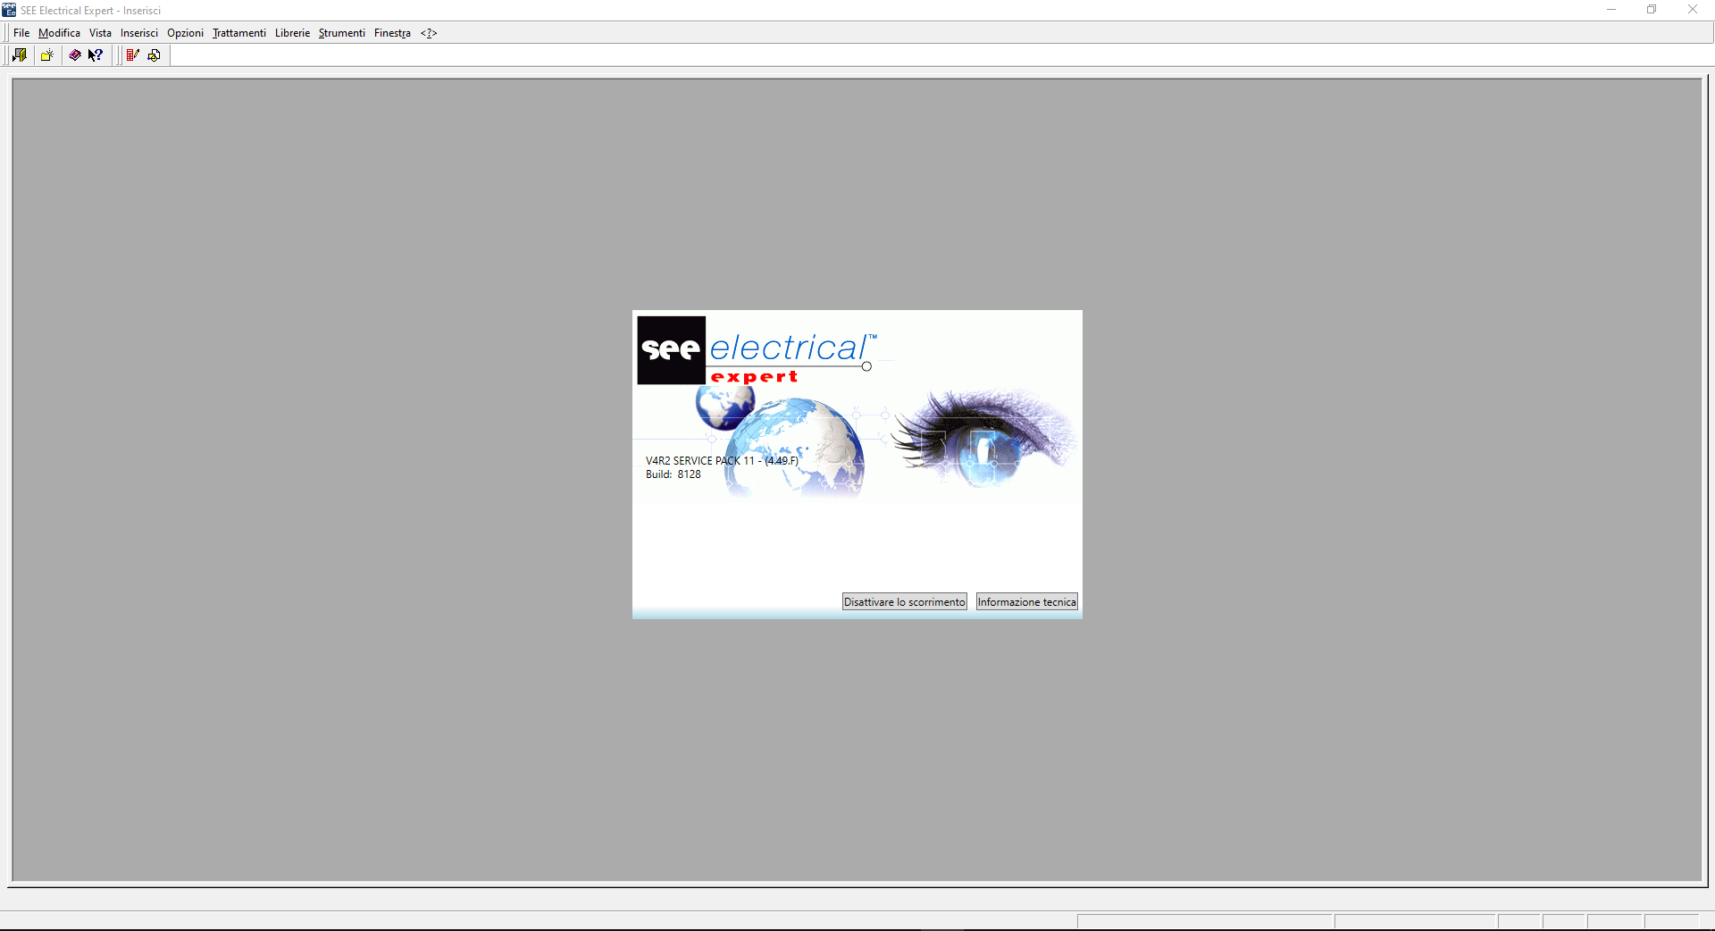
Task: Click the new project sparkle icon
Action: point(47,55)
